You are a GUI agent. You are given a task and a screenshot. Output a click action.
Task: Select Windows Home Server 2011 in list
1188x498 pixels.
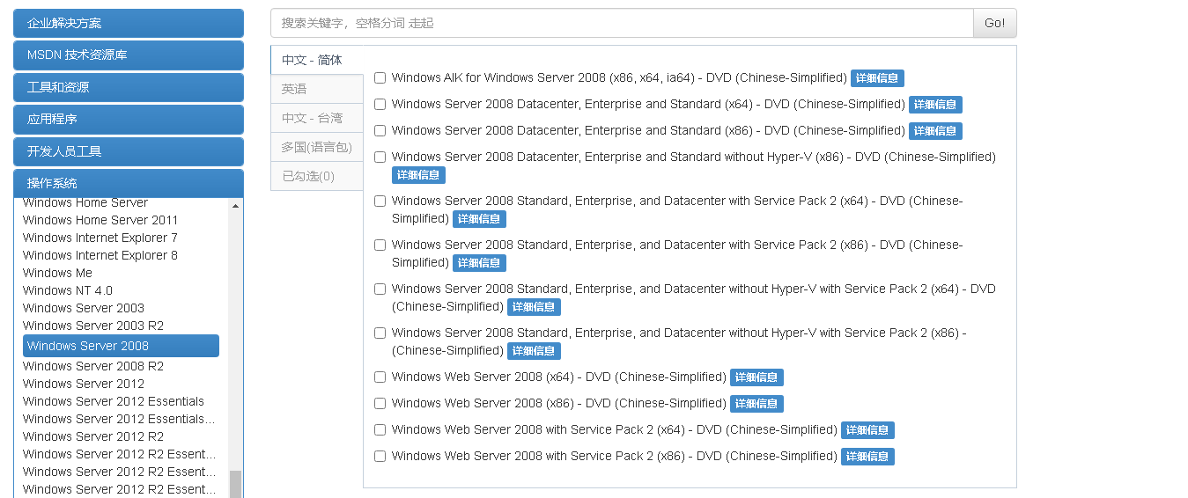click(x=100, y=220)
